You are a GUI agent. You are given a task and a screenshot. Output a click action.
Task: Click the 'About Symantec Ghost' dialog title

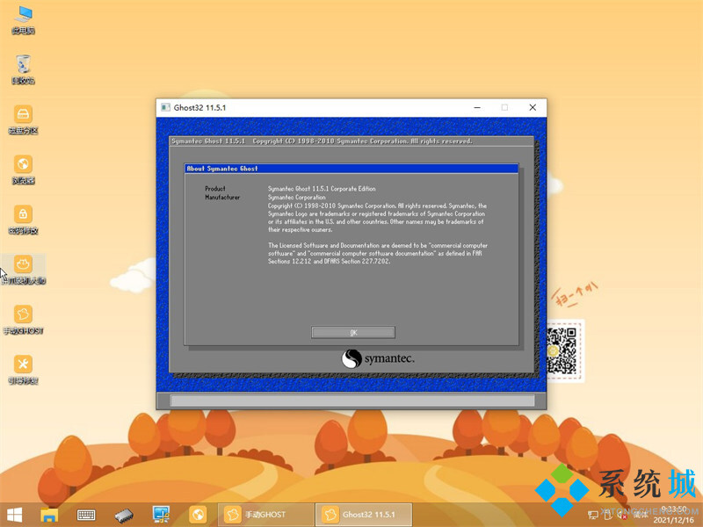(222, 169)
